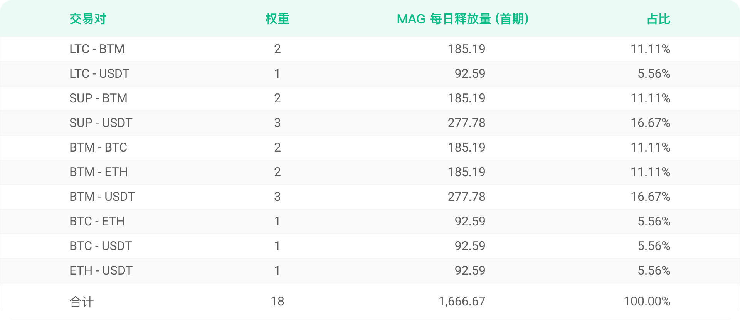
Task: Select the ETH - USDT pair
Action: (x=101, y=270)
